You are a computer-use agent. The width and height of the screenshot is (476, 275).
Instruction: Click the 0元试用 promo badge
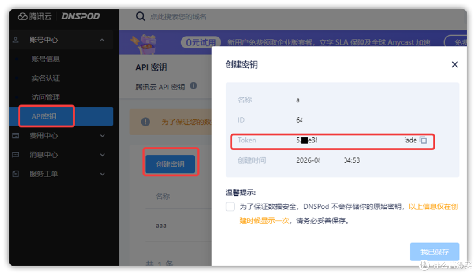click(x=201, y=42)
